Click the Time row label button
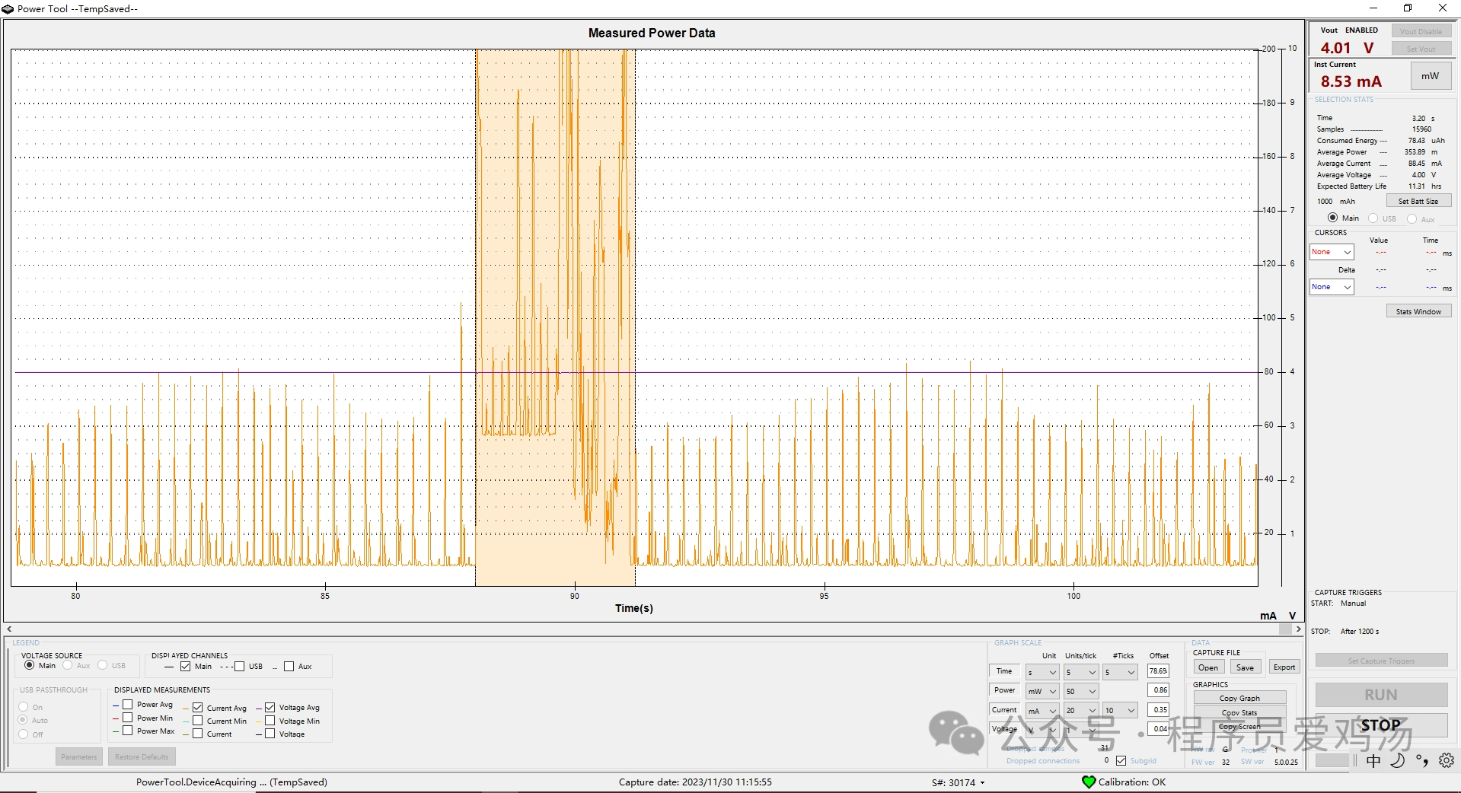This screenshot has height=793, width=1461. click(1004, 671)
